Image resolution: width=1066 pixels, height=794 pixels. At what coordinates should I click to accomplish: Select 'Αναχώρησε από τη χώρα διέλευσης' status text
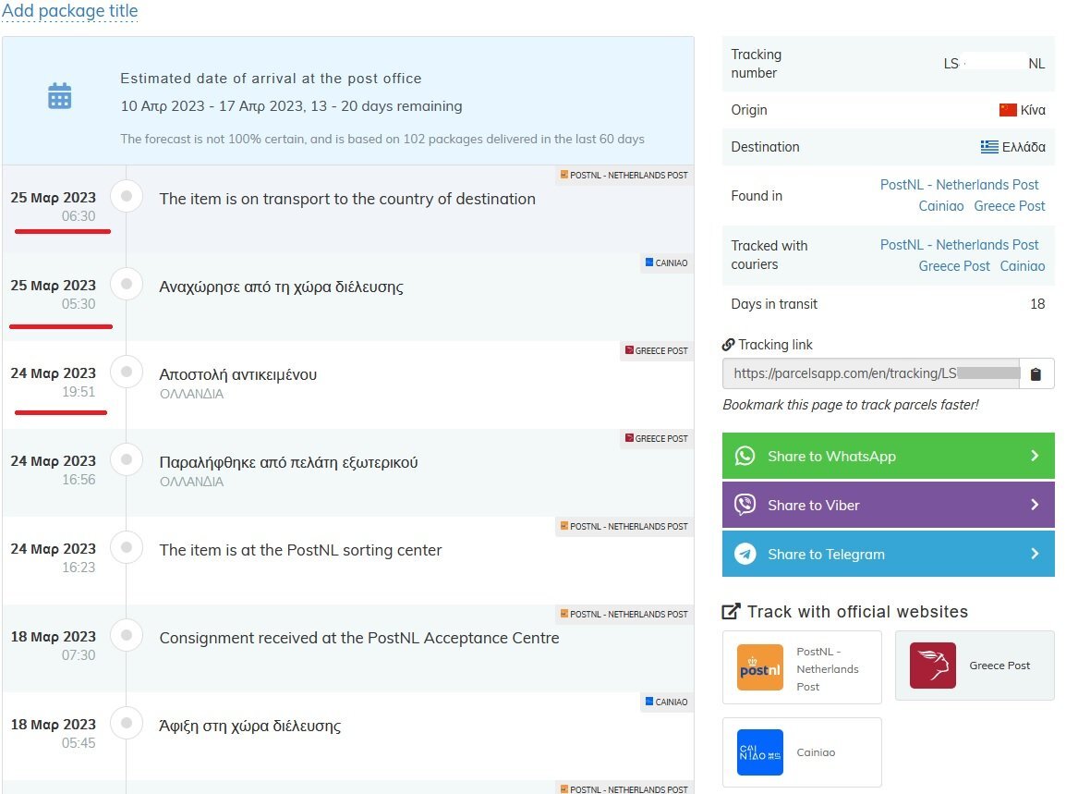coord(281,287)
